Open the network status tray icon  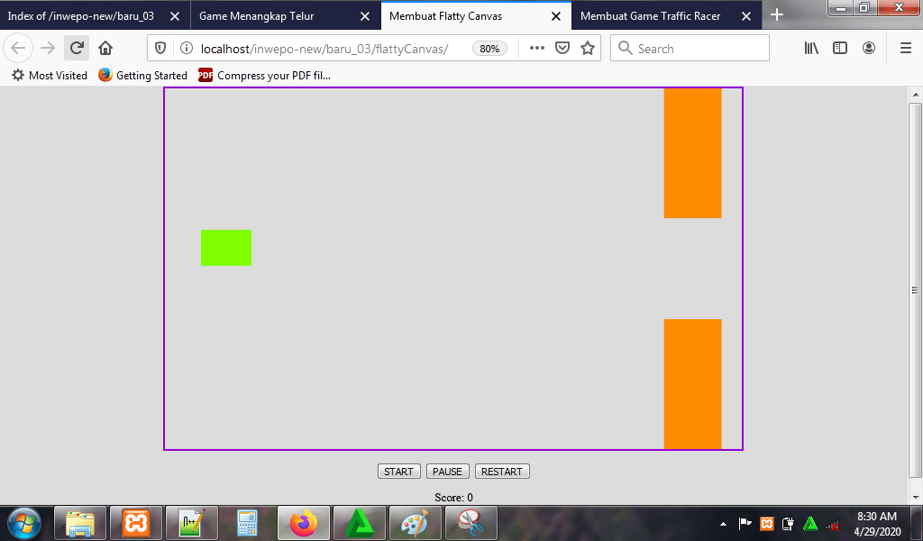click(x=832, y=524)
